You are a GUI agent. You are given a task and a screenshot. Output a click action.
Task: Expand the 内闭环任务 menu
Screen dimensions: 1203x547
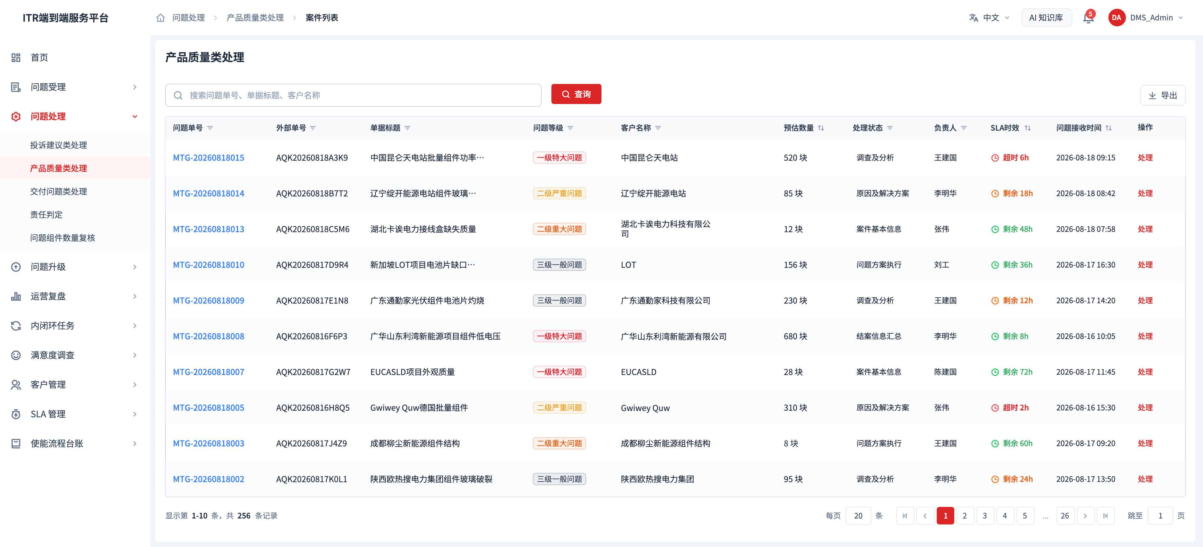[75, 326]
